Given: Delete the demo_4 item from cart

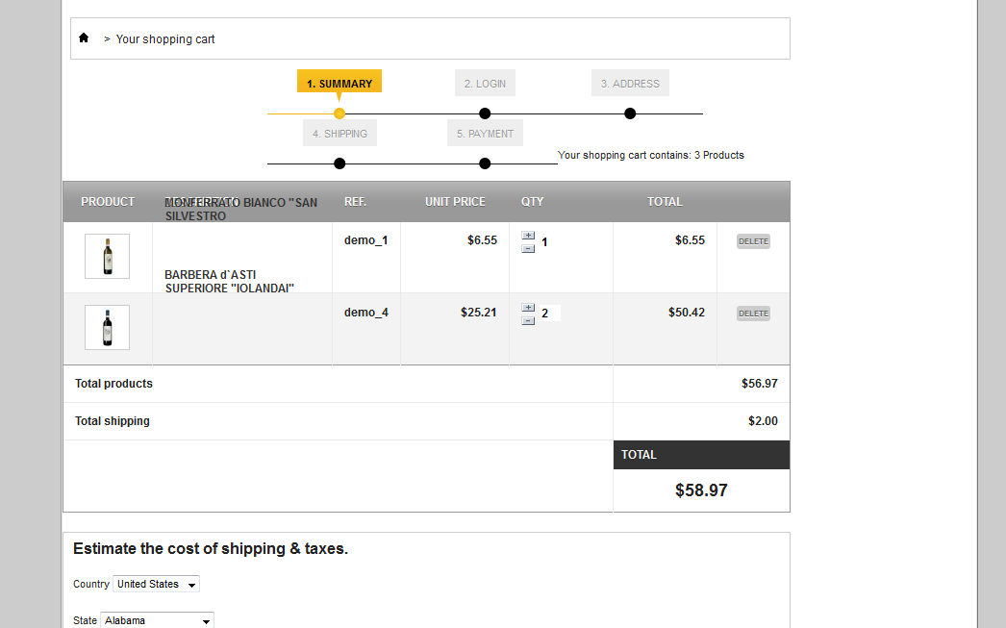Looking at the screenshot, I should point(753,314).
